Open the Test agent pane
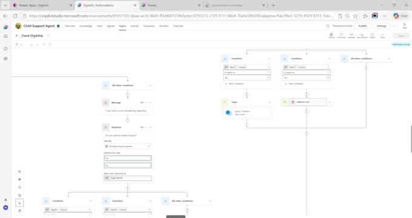The image size is (412, 218). tap(404, 25)
